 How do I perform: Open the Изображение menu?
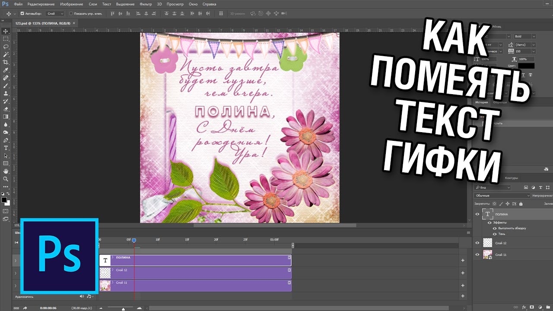(72, 4)
